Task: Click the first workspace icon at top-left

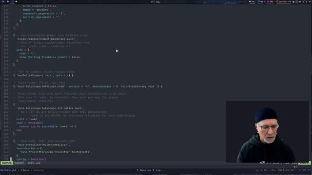Action: point(3,1)
